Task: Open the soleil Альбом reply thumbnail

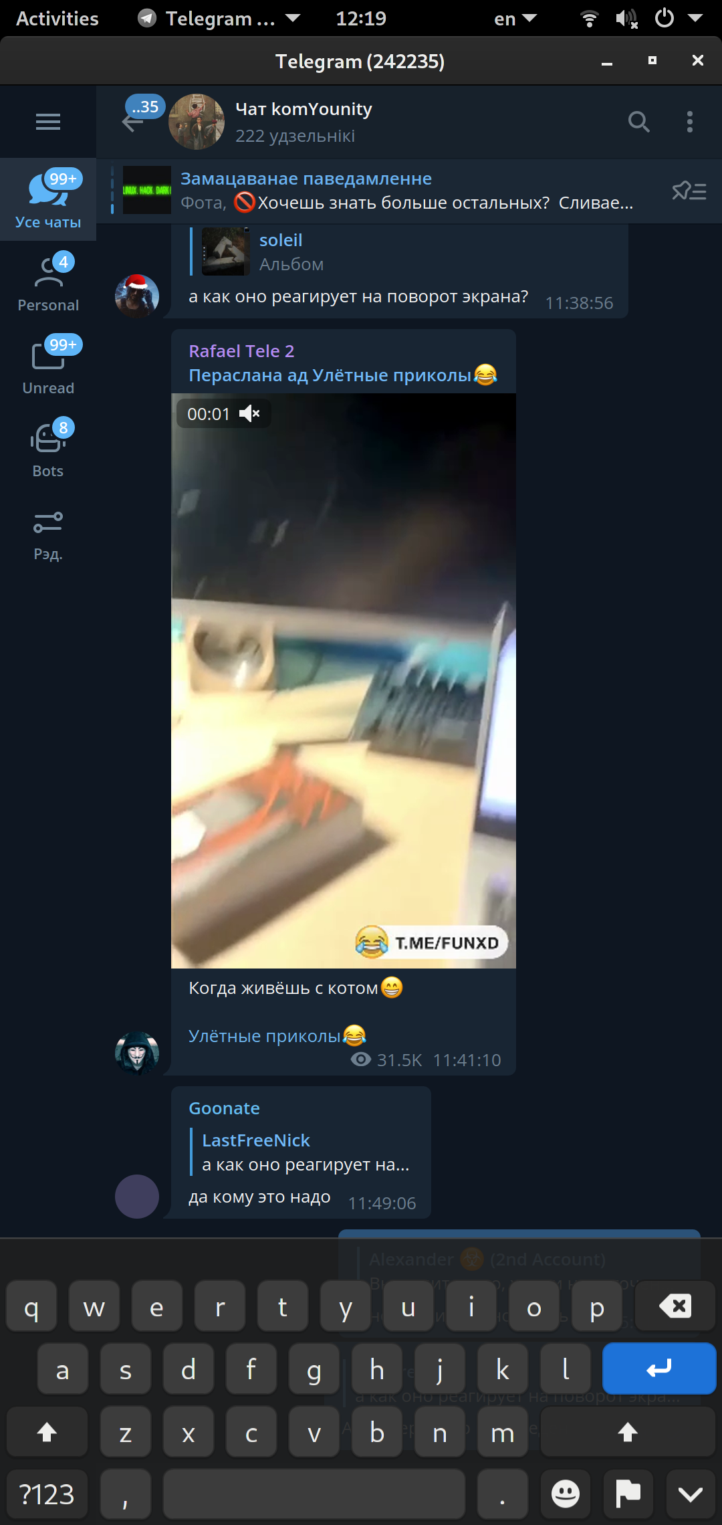Action: point(226,251)
